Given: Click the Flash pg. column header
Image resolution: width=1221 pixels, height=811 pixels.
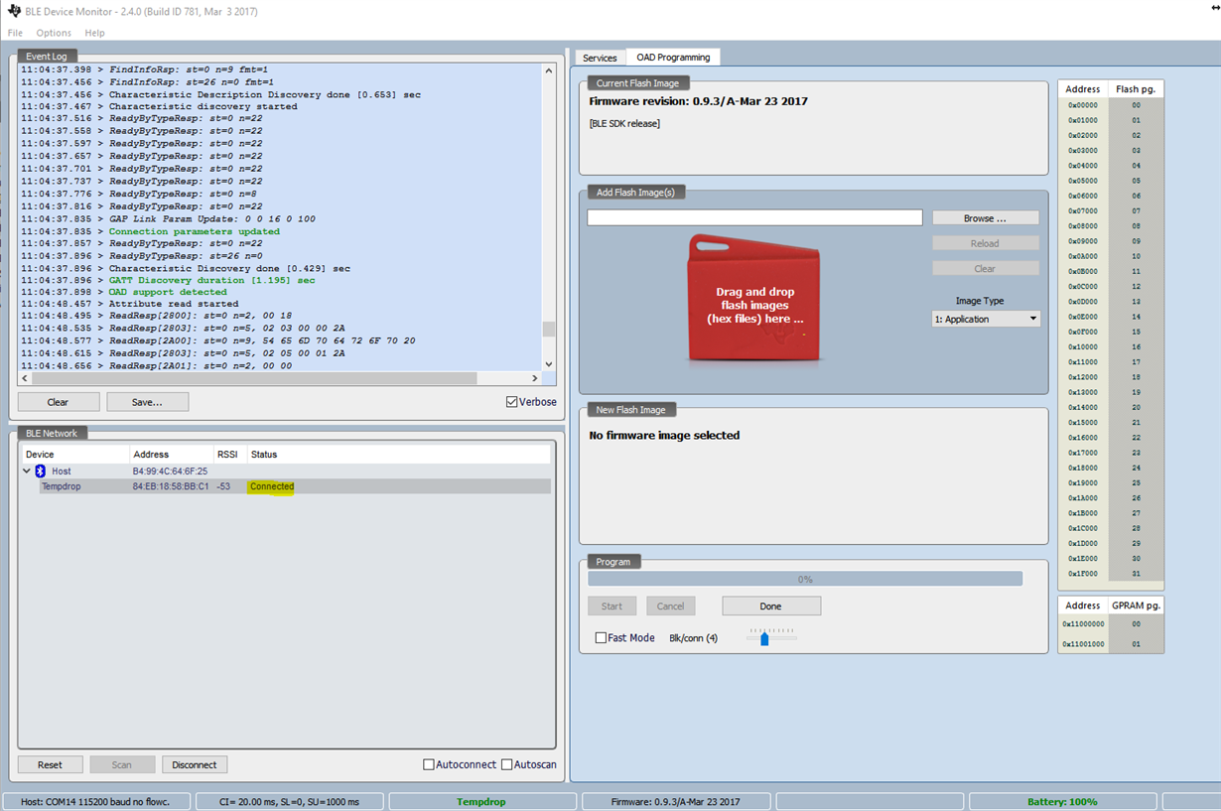Looking at the screenshot, I should coord(1136,88).
